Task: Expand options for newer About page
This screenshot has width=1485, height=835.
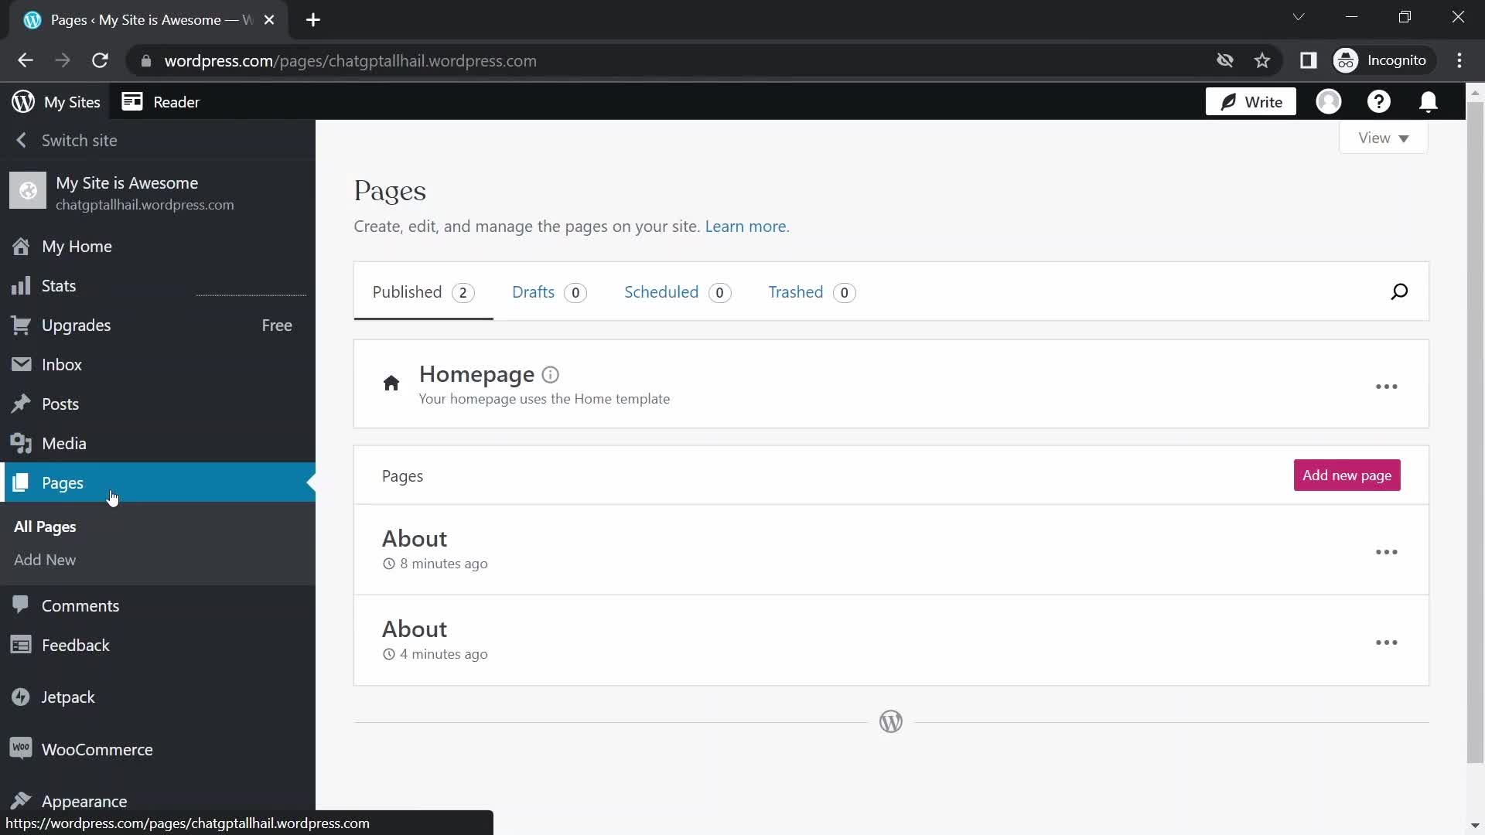Action: pyautogui.click(x=1386, y=642)
